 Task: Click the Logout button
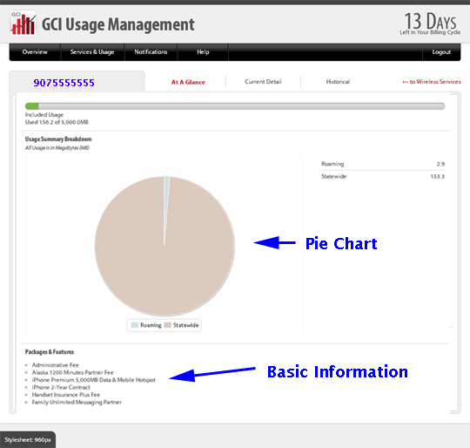tap(441, 52)
